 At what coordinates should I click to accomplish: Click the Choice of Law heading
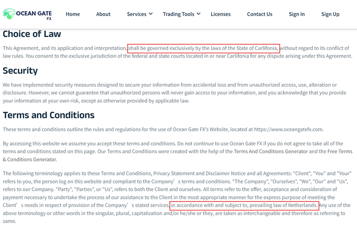(x=32, y=34)
